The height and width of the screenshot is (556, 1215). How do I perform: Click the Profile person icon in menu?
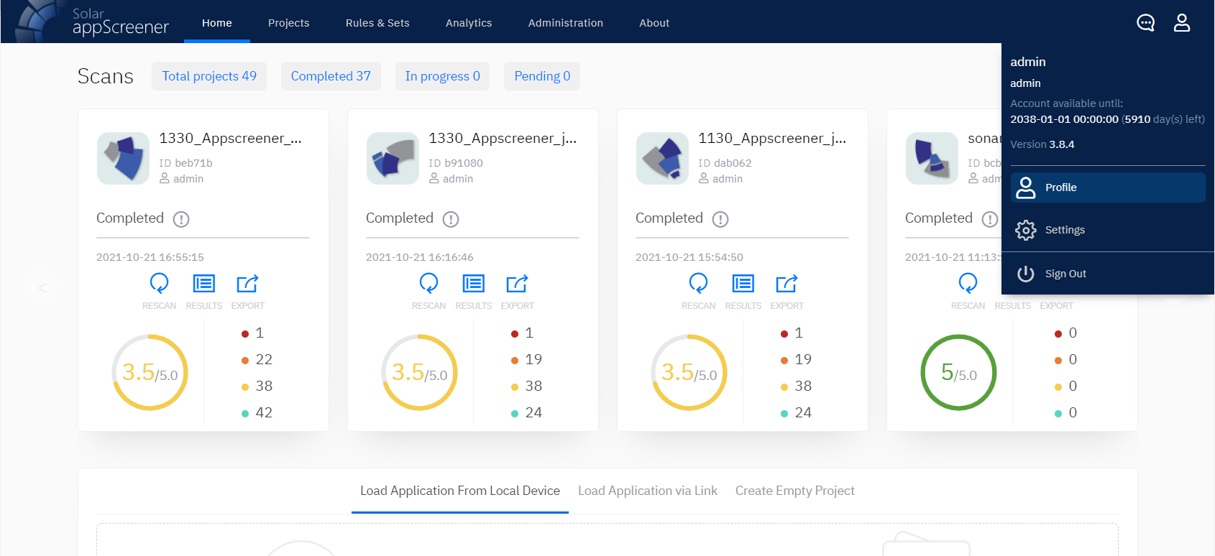click(1026, 187)
